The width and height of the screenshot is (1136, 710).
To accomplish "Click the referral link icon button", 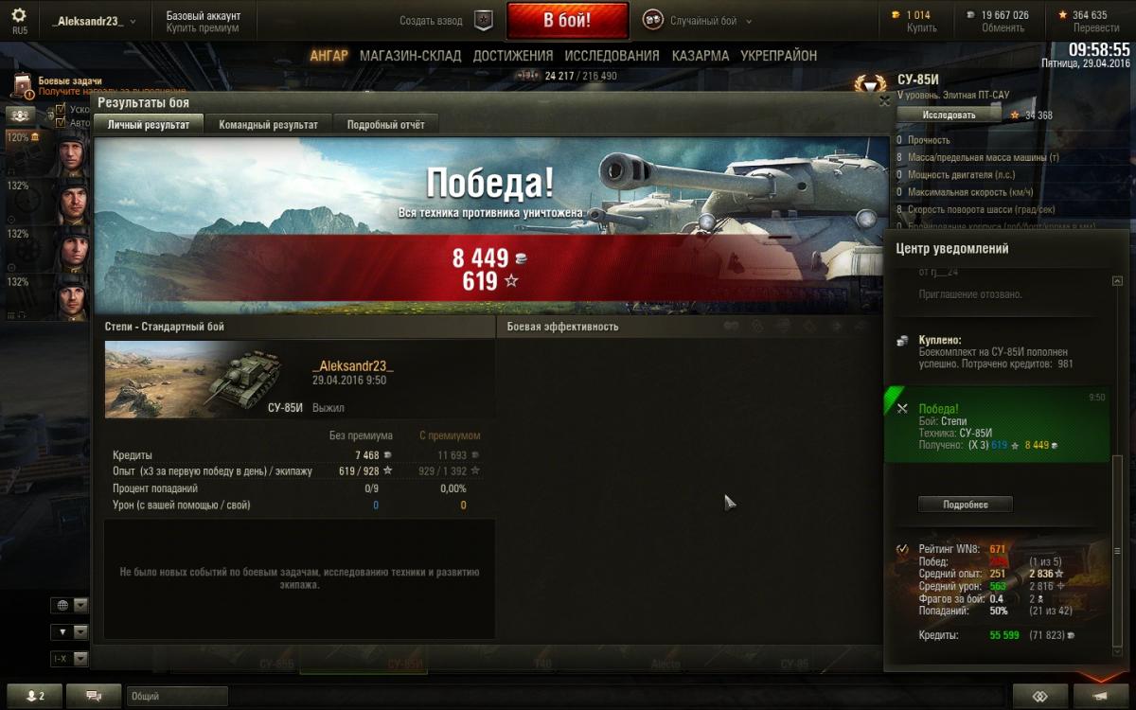I will 1038,696.
